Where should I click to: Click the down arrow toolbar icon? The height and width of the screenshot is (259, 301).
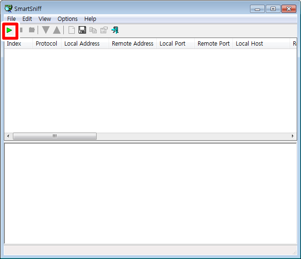pos(46,30)
